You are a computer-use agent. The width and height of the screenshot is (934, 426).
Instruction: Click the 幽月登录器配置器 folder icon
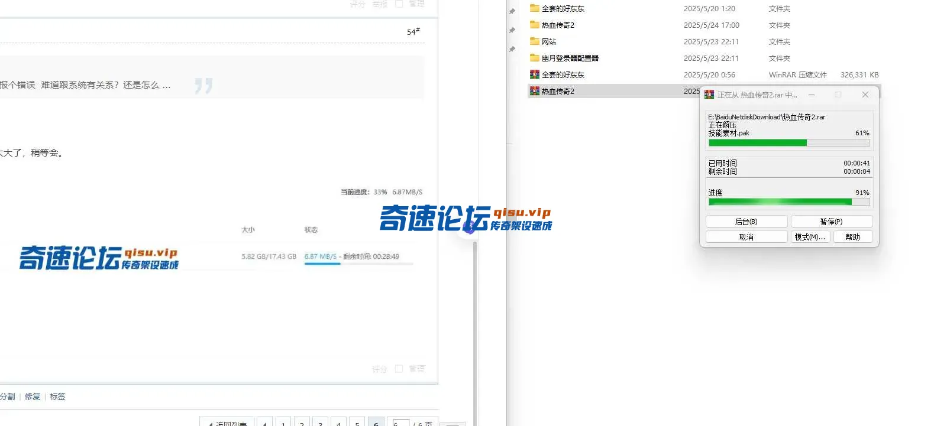(x=534, y=58)
